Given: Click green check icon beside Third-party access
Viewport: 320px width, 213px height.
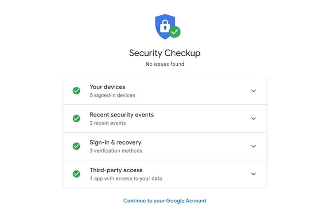Looking at the screenshot, I should pos(76,174).
